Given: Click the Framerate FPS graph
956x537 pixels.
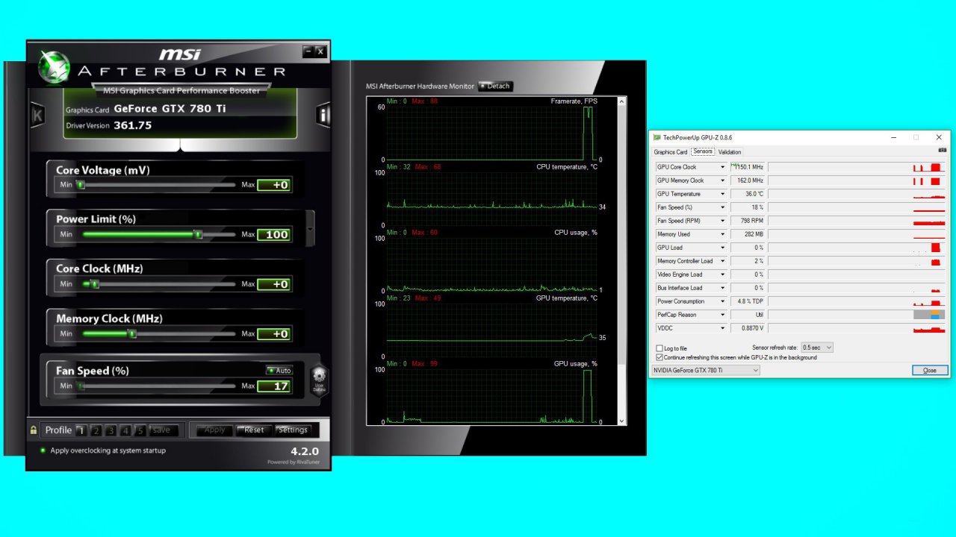Looking at the screenshot, I should point(491,134).
